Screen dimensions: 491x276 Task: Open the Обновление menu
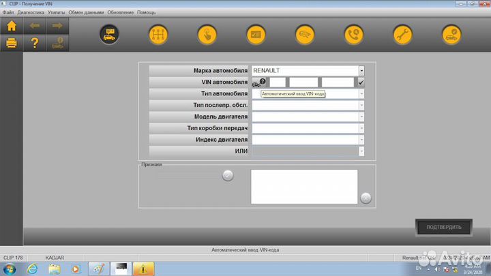coord(121,12)
